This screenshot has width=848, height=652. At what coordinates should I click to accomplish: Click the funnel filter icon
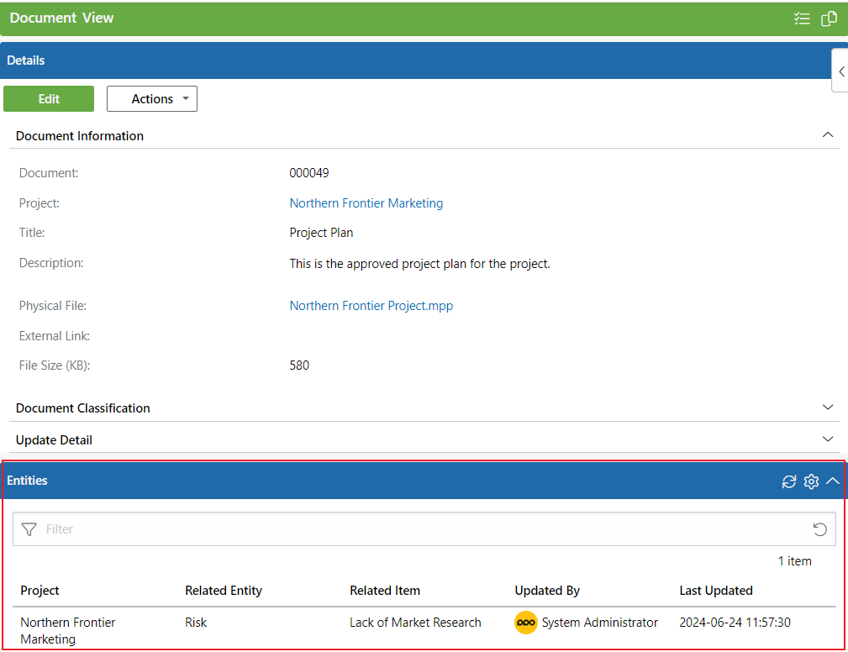pyautogui.click(x=29, y=529)
